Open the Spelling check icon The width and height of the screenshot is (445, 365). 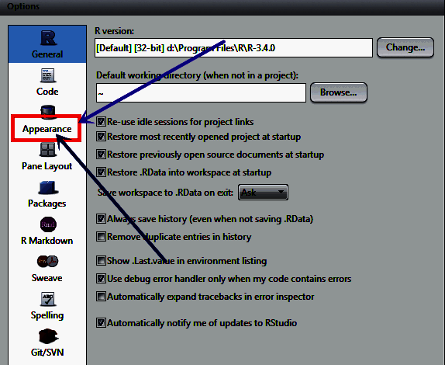pos(48,299)
